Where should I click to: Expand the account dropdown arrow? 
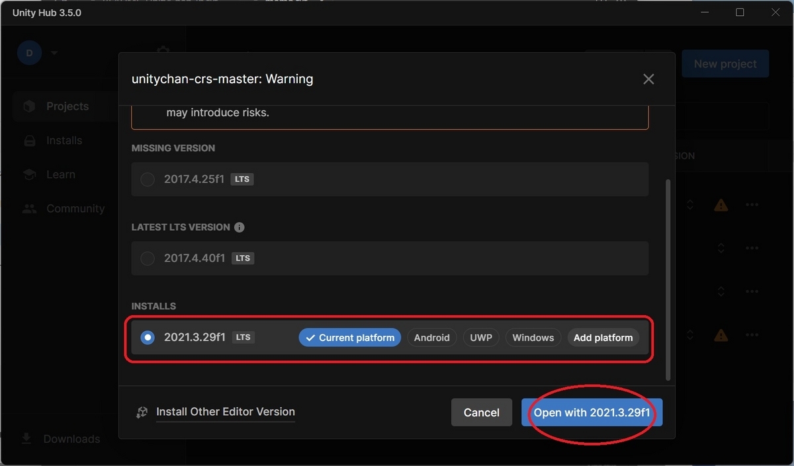[x=54, y=53]
